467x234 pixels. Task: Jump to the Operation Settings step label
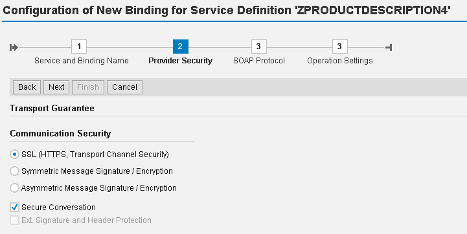tap(340, 61)
